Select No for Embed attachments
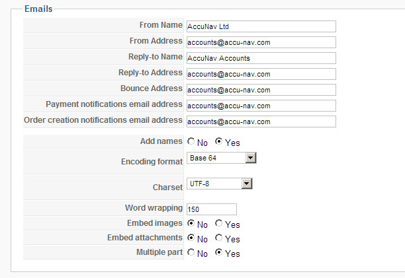Image resolution: width=405 pixels, height=278 pixels. click(x=191, y=238)
